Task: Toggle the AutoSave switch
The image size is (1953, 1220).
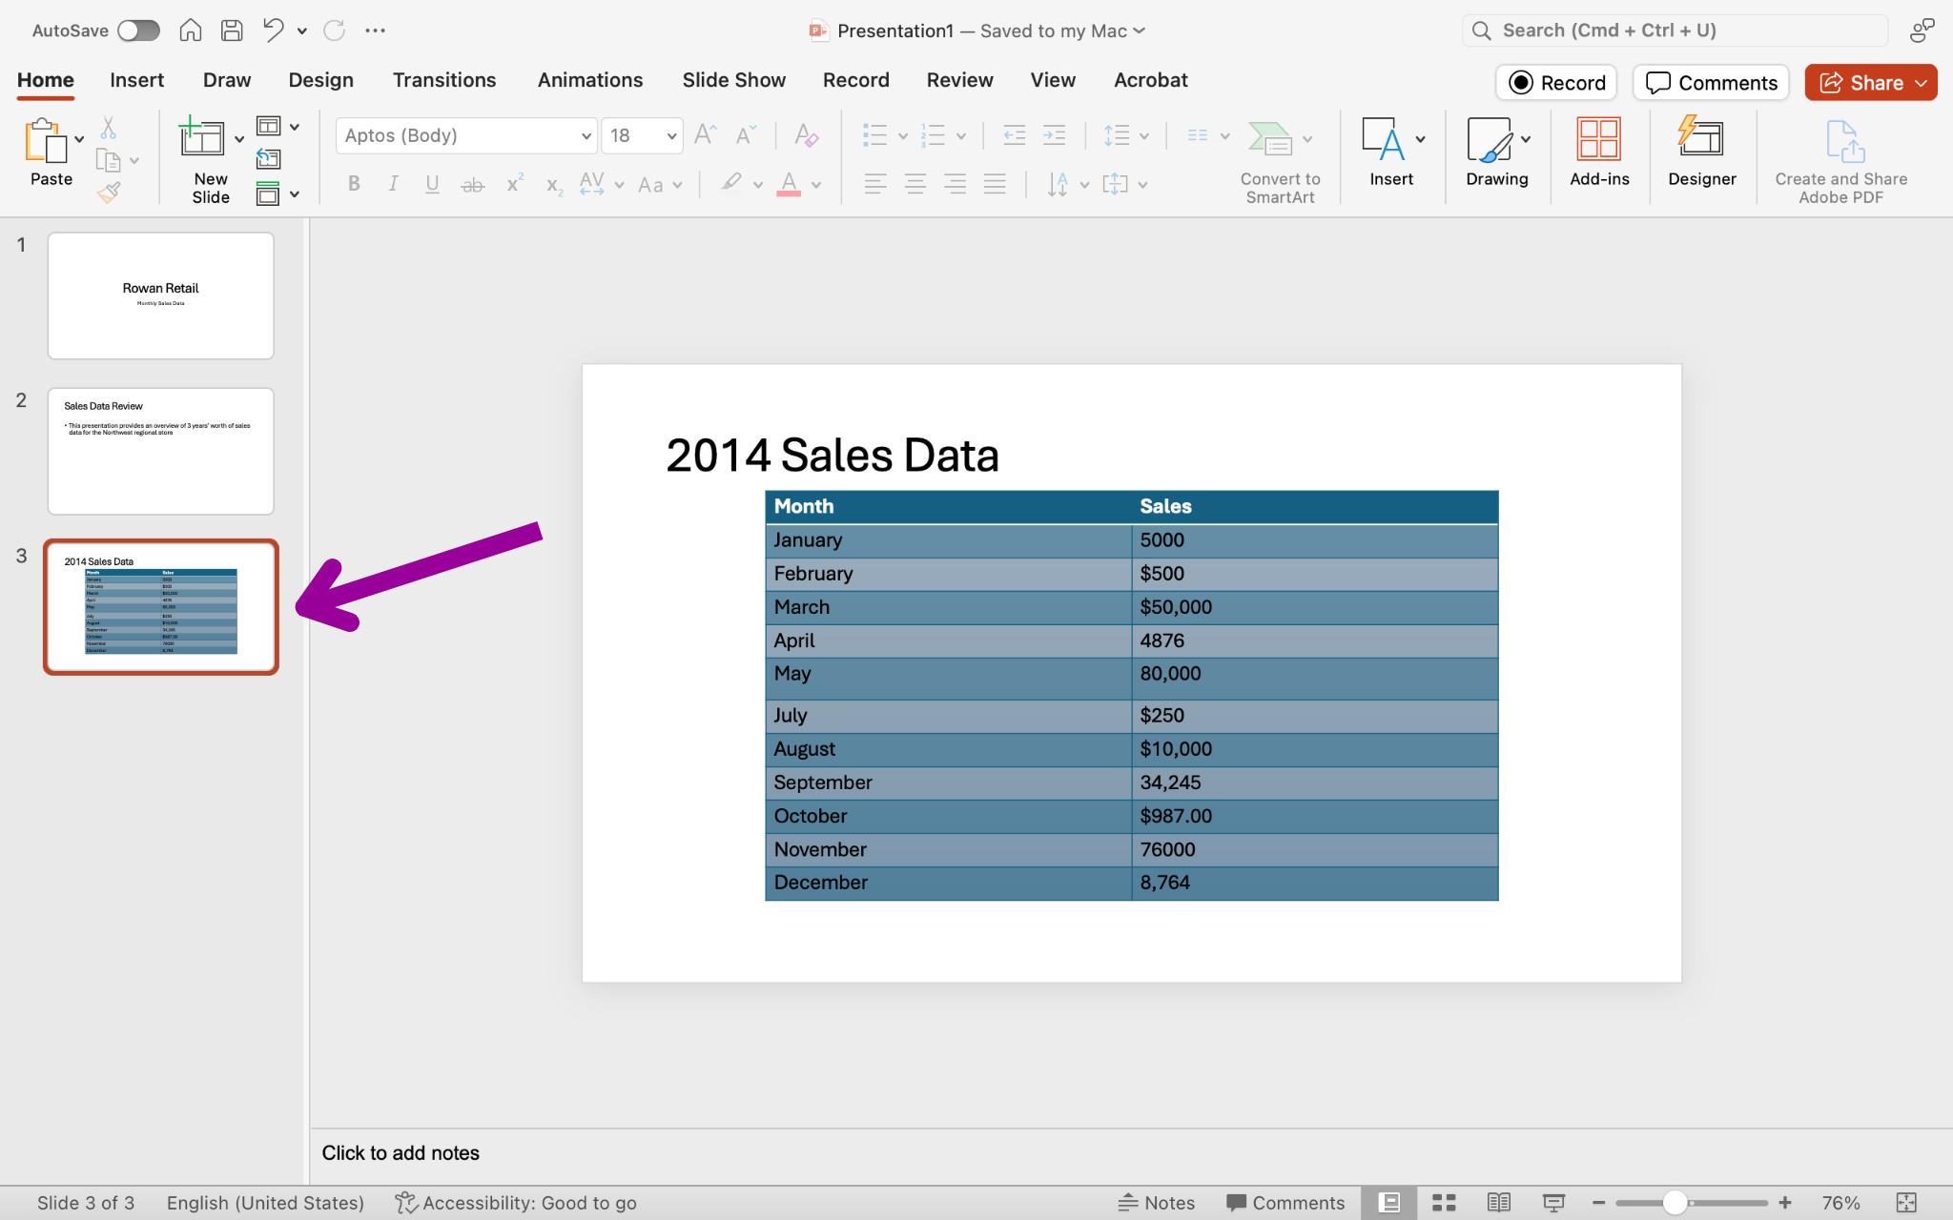Action: pyautogui.click(x=138, y=30)
